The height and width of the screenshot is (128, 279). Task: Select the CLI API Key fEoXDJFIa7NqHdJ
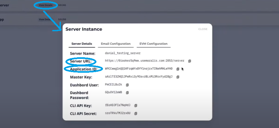click(118, 105)
